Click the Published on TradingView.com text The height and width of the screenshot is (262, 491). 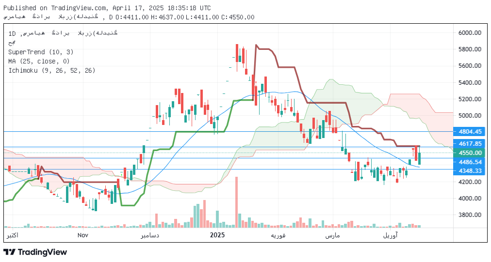click(55, 8)
